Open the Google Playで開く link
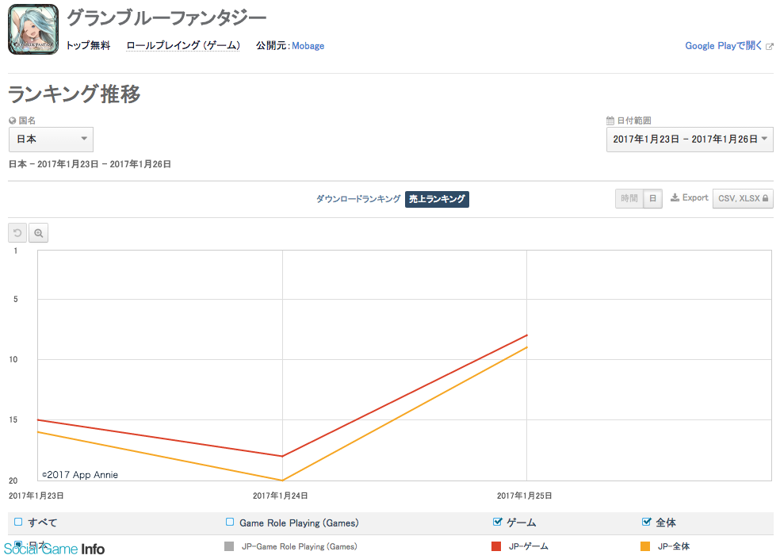Image resolution: width=780 pixels, height=559 pixels. coord(723,46)
